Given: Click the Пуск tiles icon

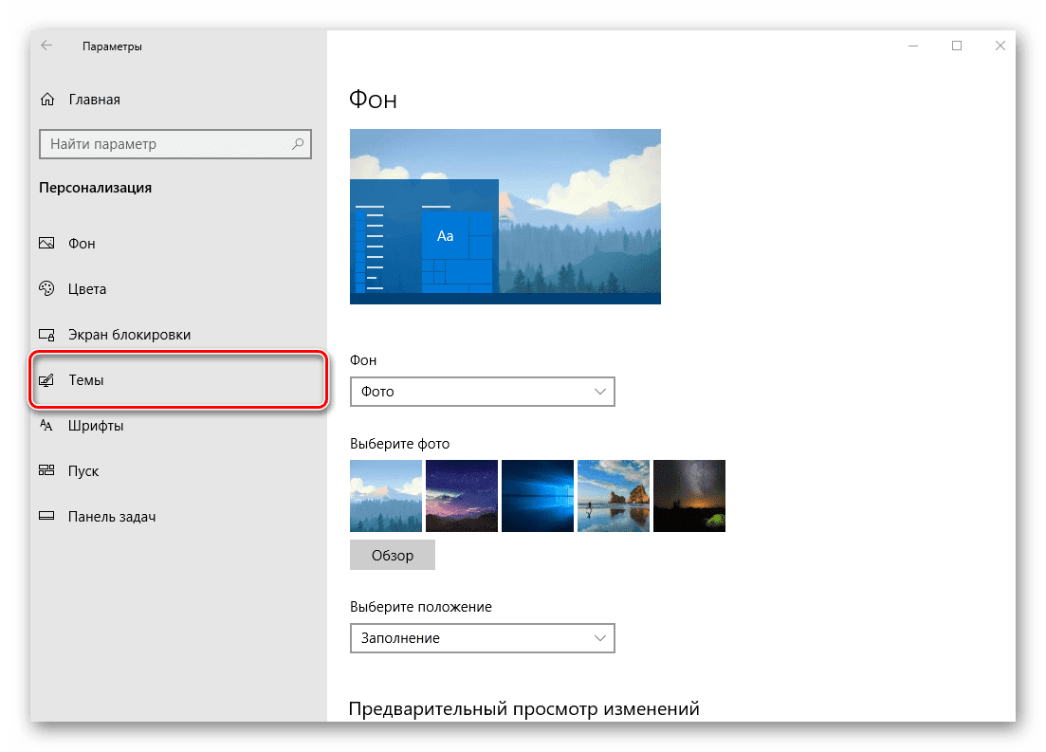Looking at the screenshot, I should [x=46, y=470].
